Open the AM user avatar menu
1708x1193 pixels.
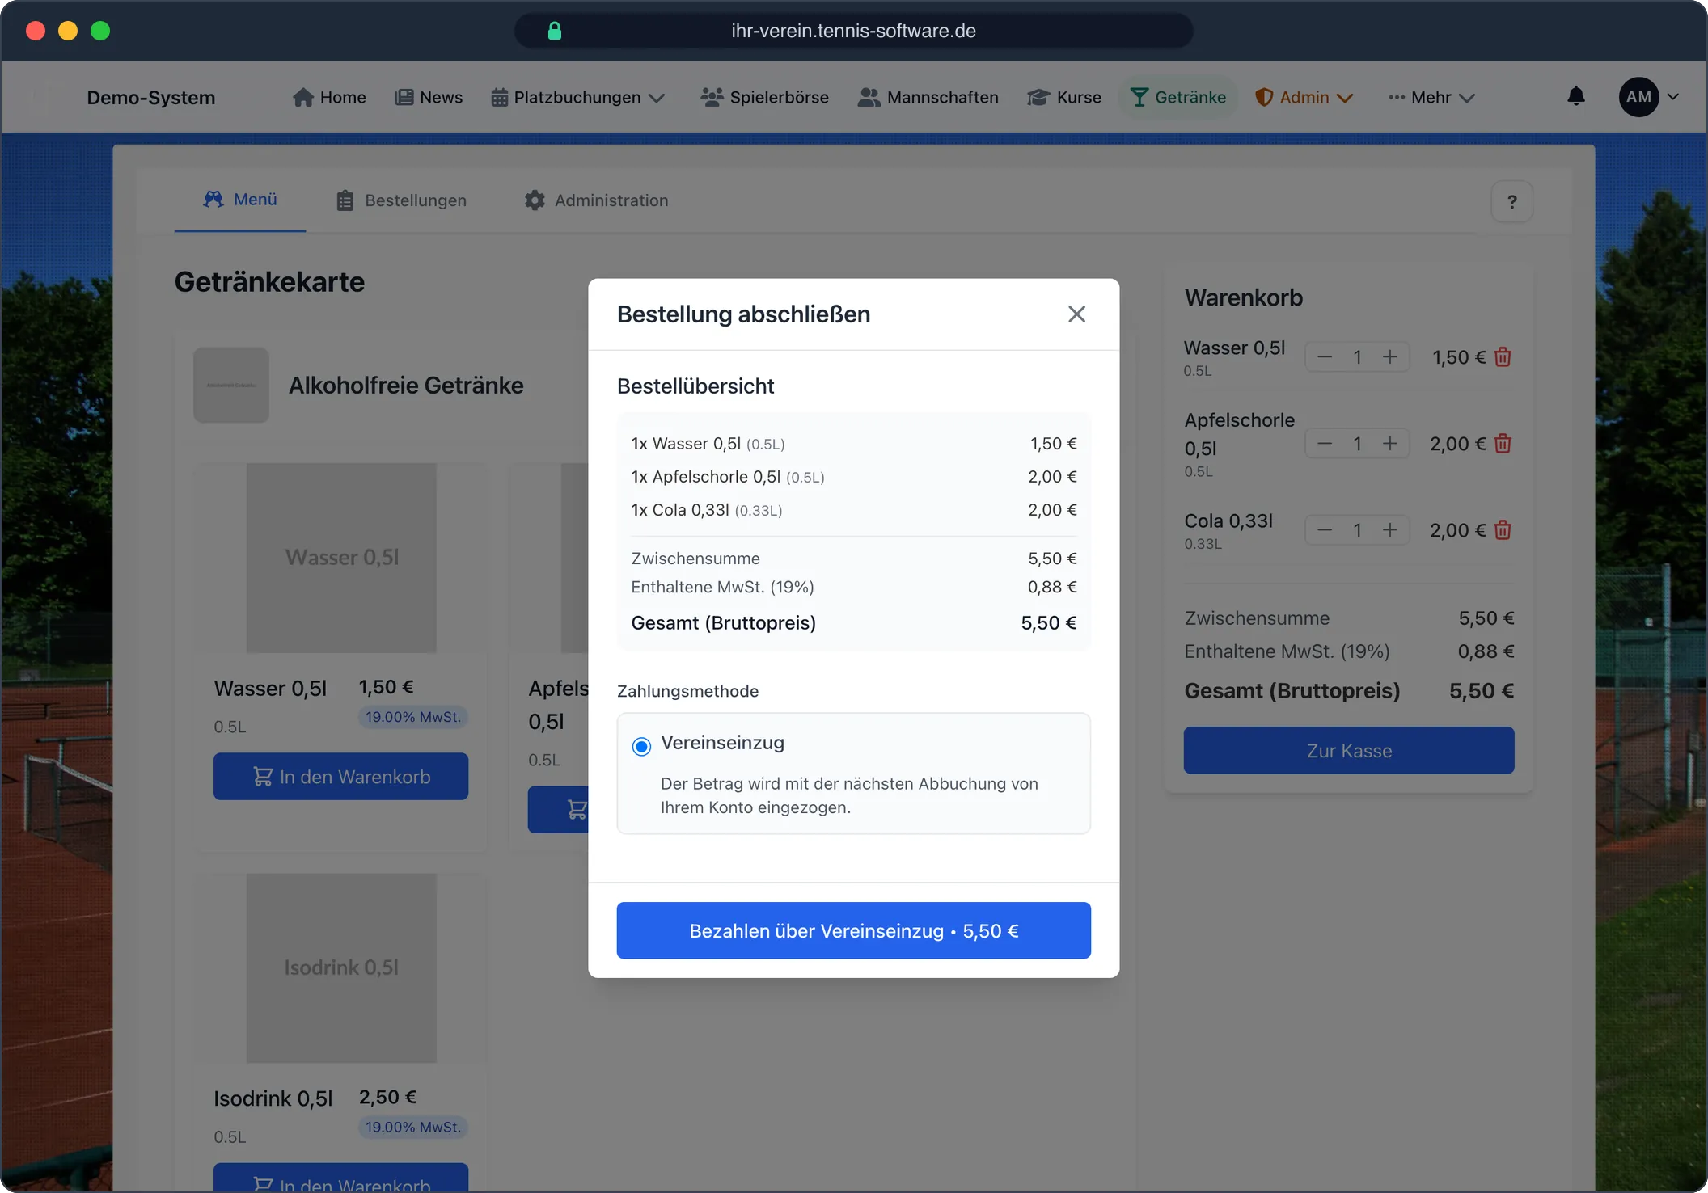click(x=1648, y=97)
